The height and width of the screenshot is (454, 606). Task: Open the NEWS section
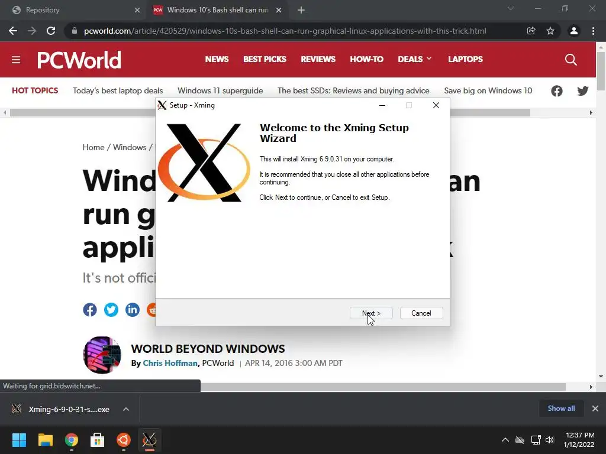217,59
